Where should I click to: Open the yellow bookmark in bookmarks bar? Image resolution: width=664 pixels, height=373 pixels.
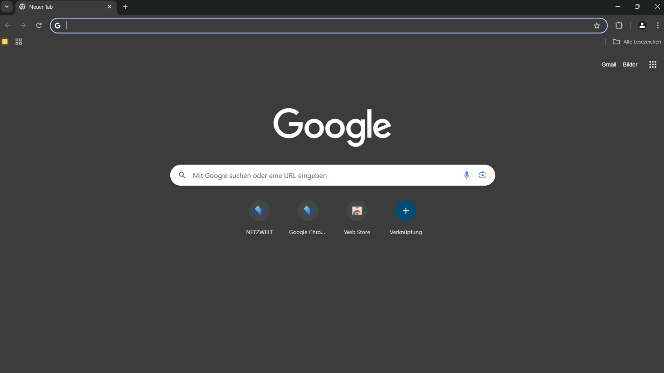click(x=5, y=41)
